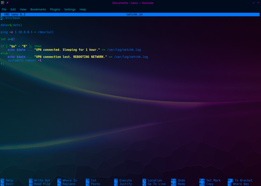Screen dimensions: 261x186
Task: Open the Edit menu
Action: (13, 9)
